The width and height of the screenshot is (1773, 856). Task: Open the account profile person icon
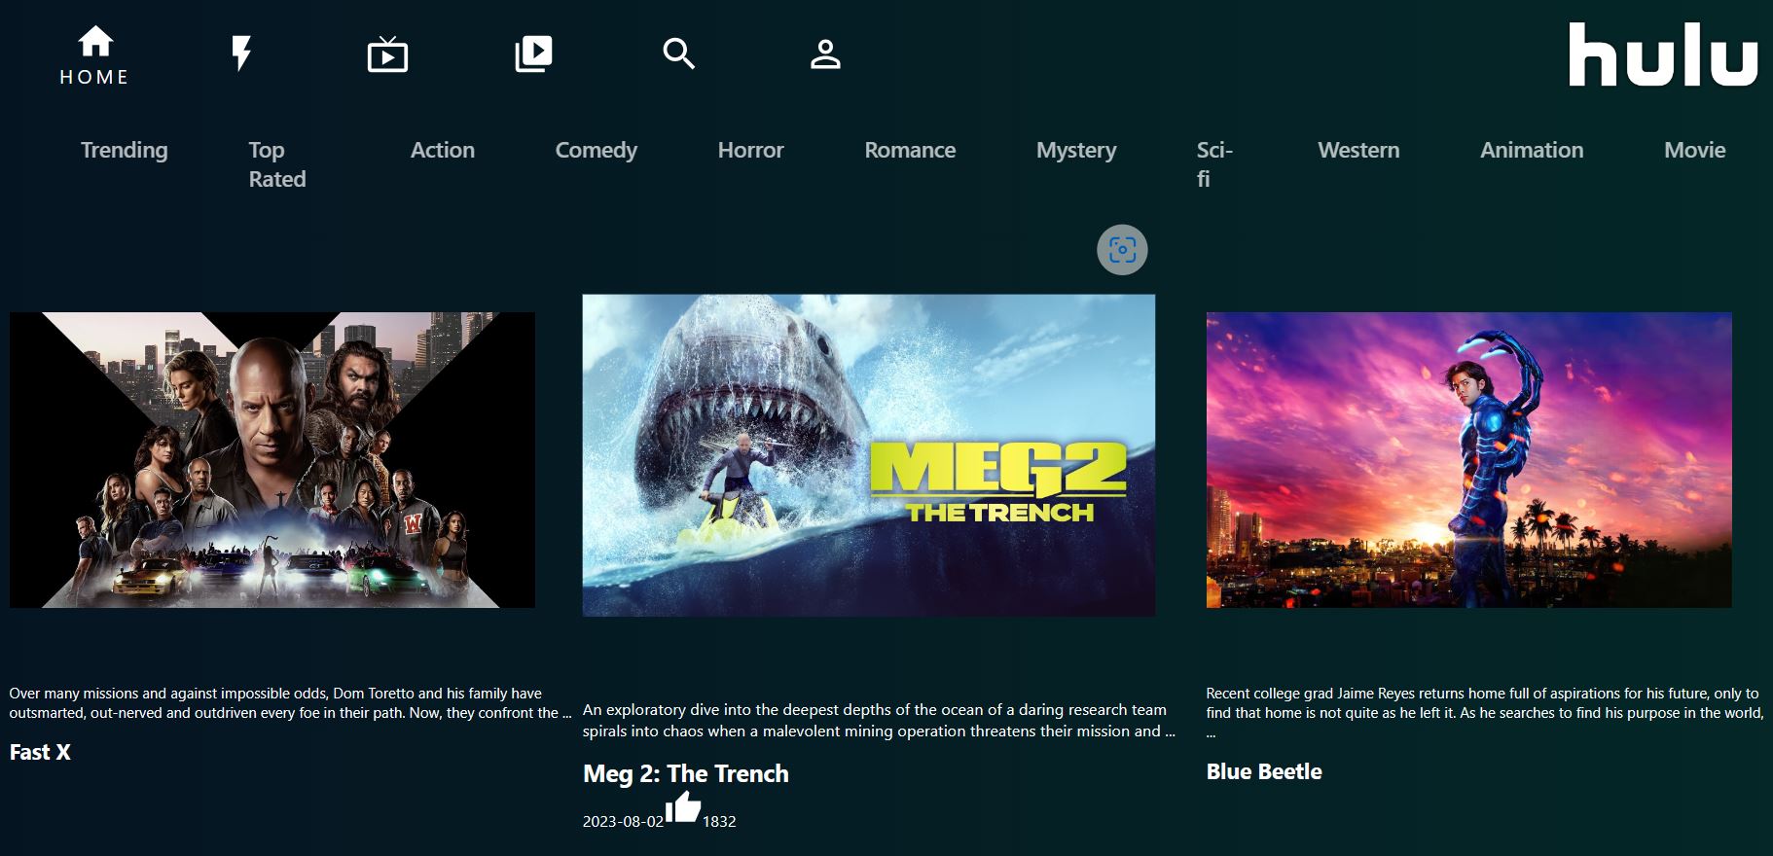click(825, 53)
